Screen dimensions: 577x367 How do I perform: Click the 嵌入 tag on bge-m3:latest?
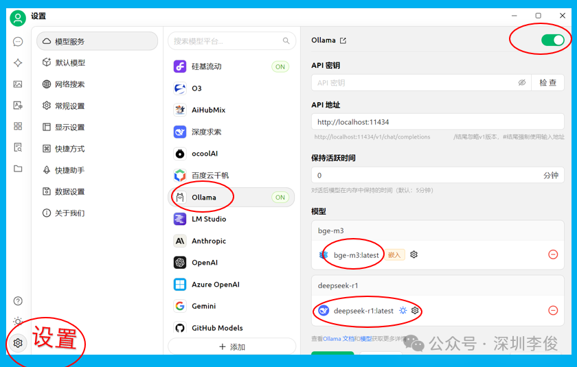click(x=394, y=254)
